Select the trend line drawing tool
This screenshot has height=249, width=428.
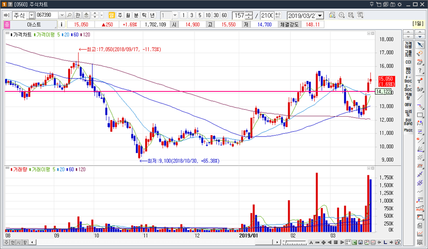point(420,97)
